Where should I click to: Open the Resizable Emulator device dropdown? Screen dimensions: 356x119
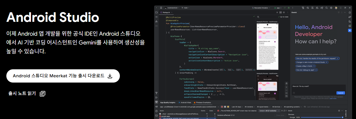pos(262,8)
